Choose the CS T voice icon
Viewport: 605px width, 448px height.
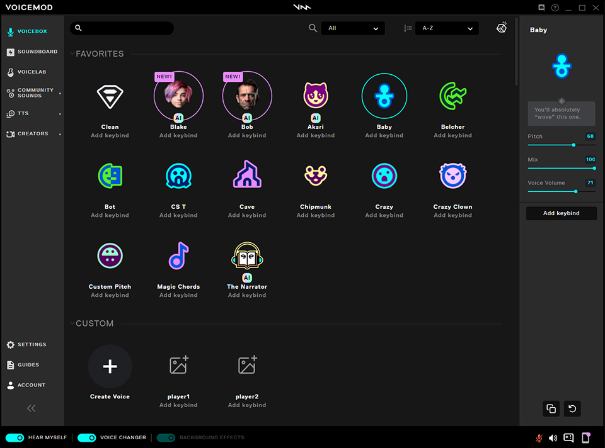[x=178, y=176]
